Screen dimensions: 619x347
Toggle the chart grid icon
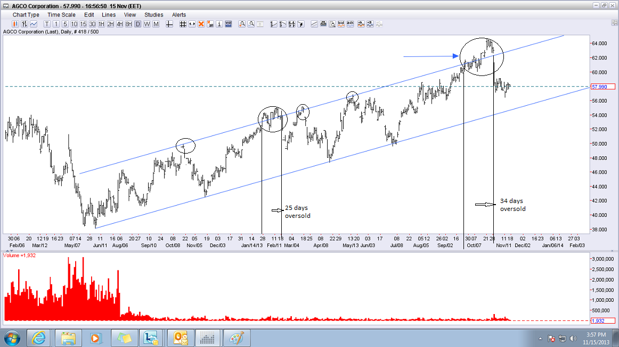point(183,24)
